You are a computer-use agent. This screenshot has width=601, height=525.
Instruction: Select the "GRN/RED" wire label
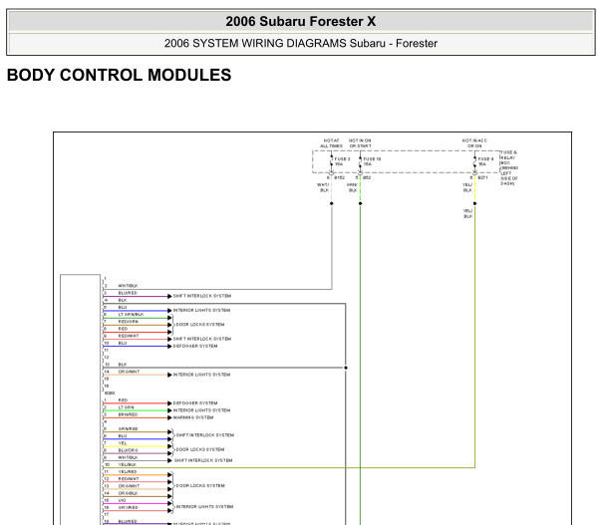[128, 428]
